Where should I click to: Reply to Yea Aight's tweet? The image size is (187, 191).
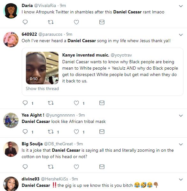[x=25, y=132]
